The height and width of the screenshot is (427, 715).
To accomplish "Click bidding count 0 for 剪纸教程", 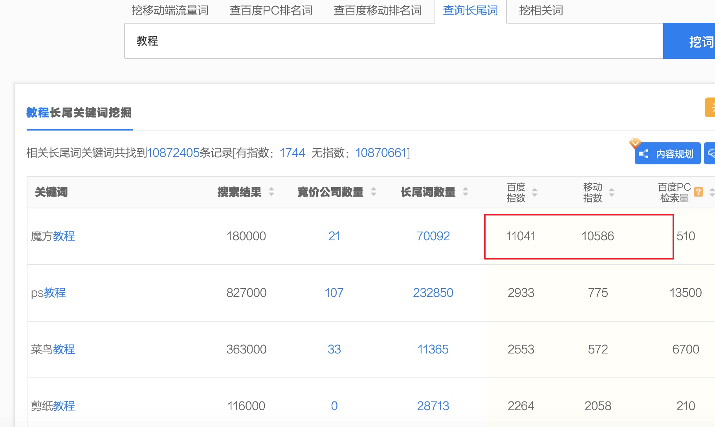I will 334,406.
